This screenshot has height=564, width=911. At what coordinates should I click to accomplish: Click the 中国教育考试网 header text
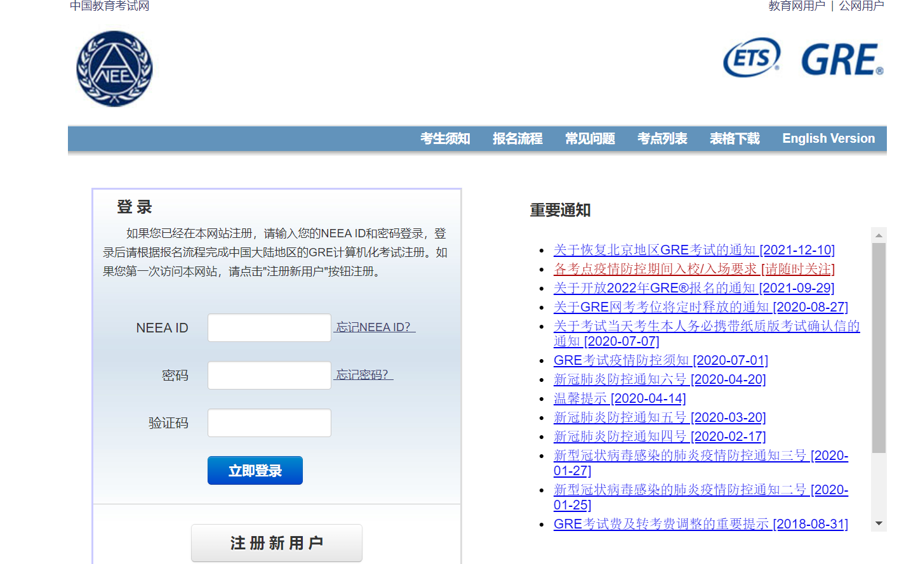coord(109,6)
